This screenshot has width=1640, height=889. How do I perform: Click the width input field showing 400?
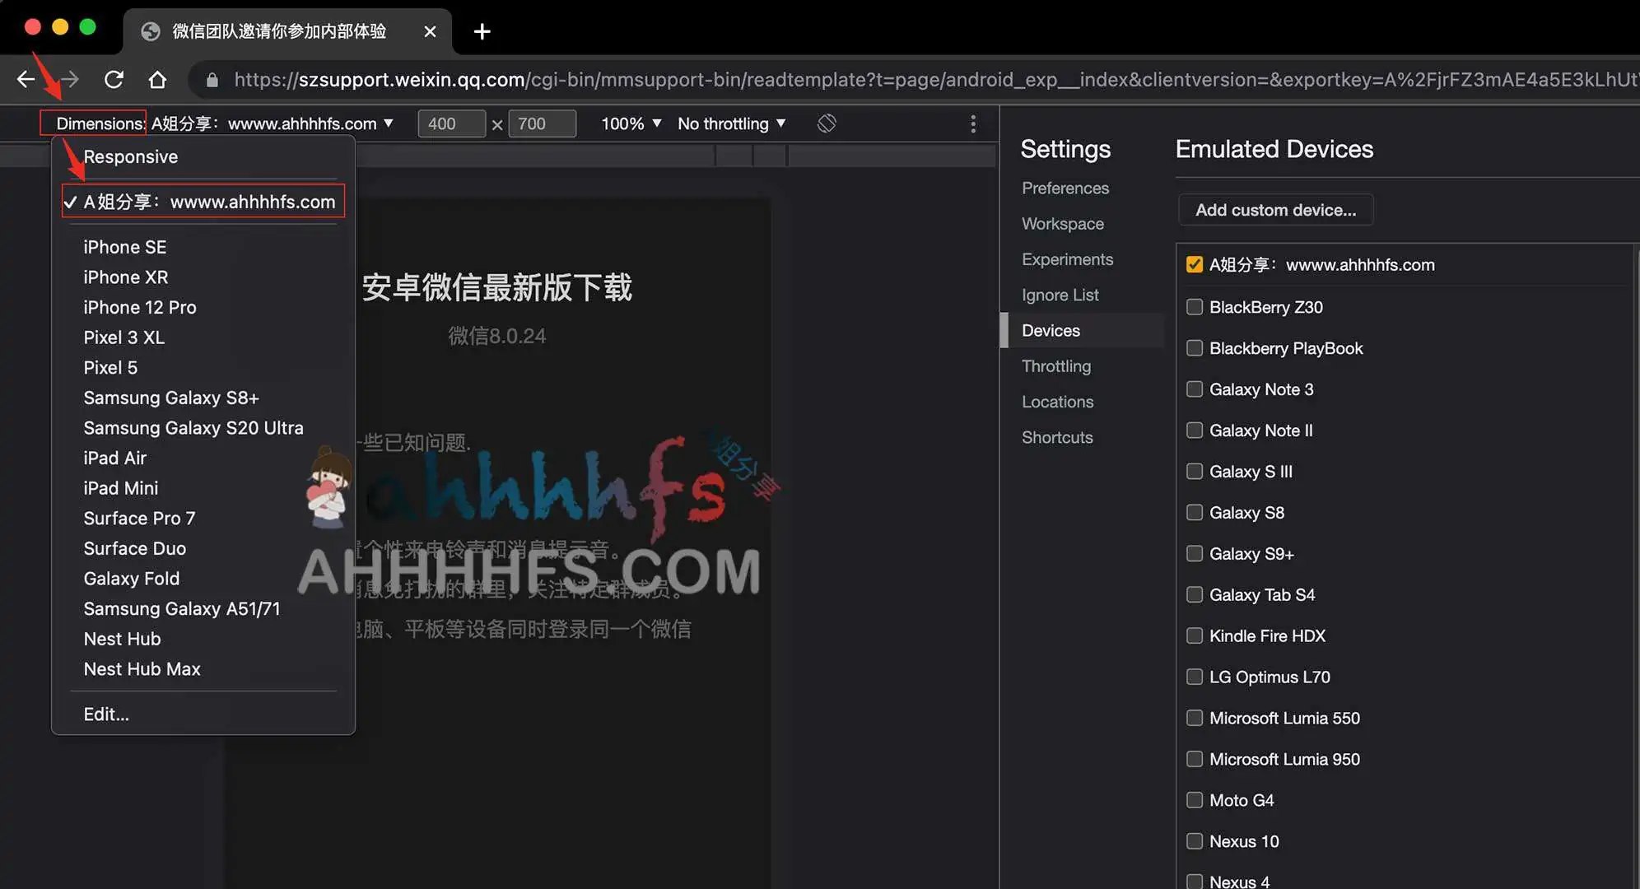coord(450,123)
